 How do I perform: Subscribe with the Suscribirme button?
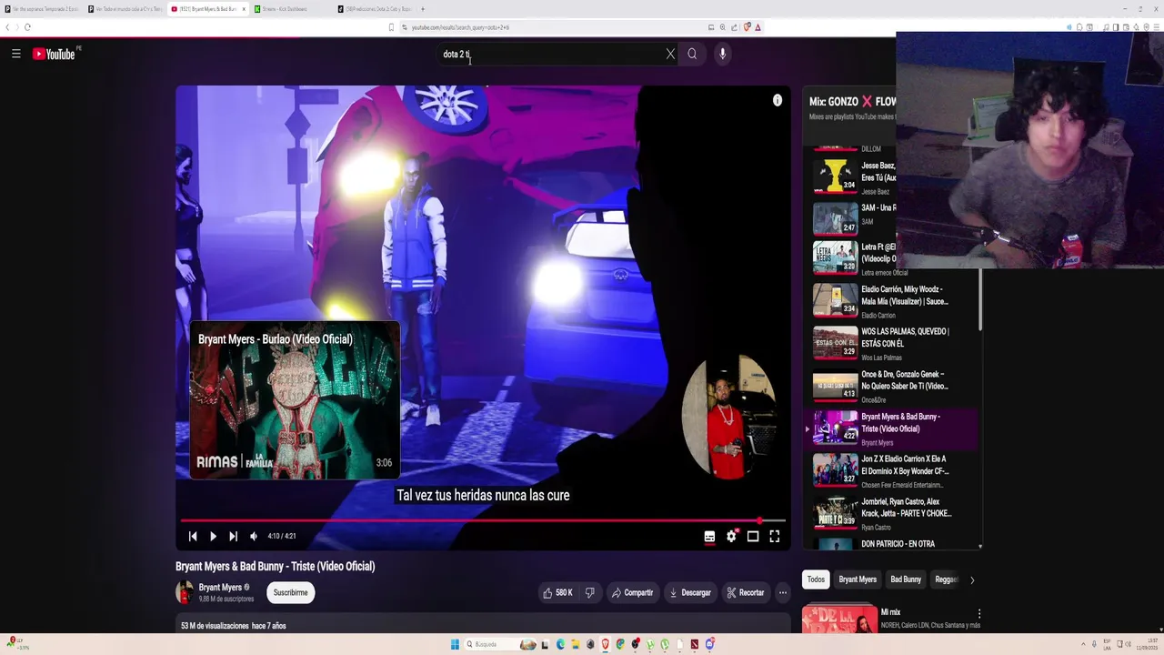pyautogui.click(x=290, y=592)
